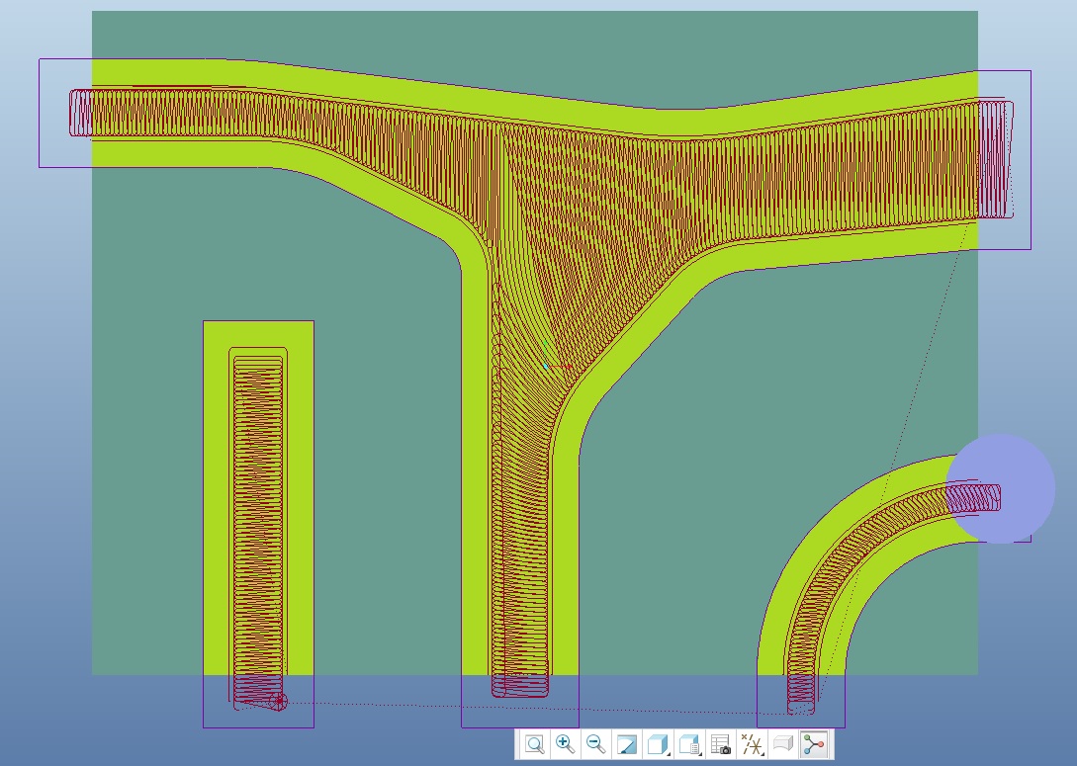Open the View Manager table-camera icon
1077x766 pixels.
click(720, 744)
